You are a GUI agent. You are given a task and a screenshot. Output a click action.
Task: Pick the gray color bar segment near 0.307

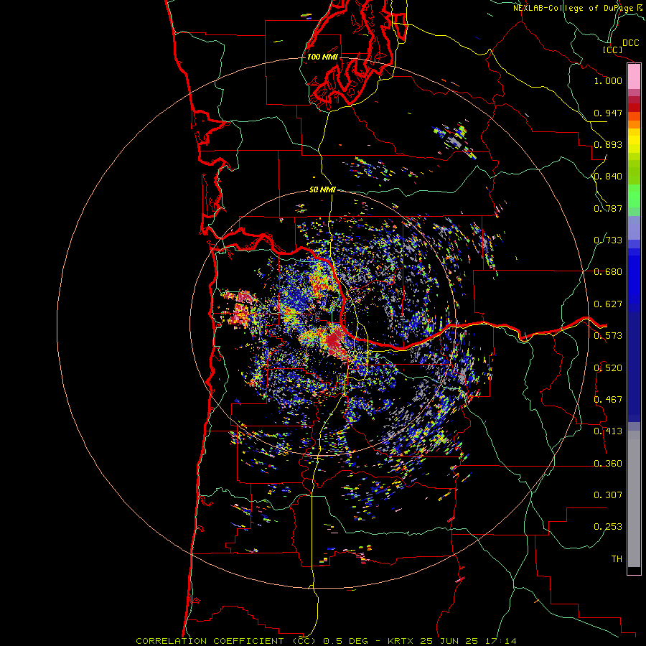pos(634,499)
